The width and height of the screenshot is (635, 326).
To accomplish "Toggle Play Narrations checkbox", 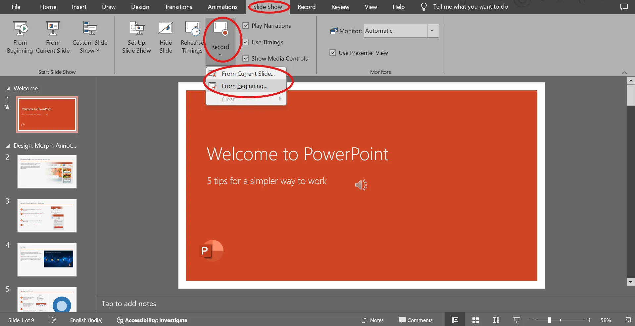I will click(x=246, y=25).
